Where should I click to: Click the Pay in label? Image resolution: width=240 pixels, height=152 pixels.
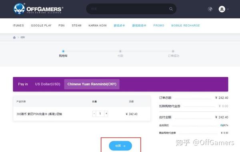(x=23, y=84)
